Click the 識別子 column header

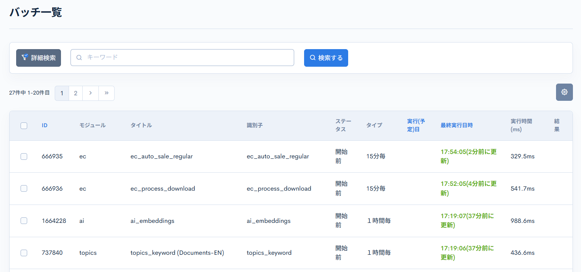[x=255, y=125]
